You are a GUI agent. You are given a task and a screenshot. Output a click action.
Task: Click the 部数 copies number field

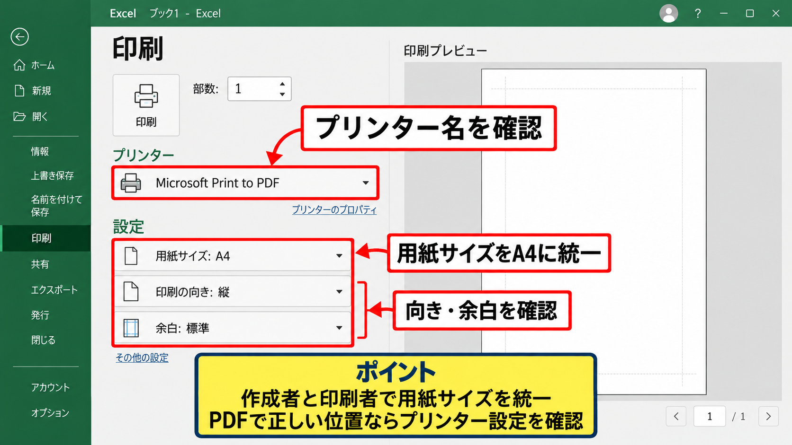pyautogui.click(x=259, y=89)
